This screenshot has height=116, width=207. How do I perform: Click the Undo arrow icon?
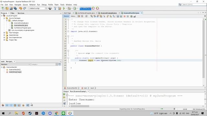pos(20,8)
